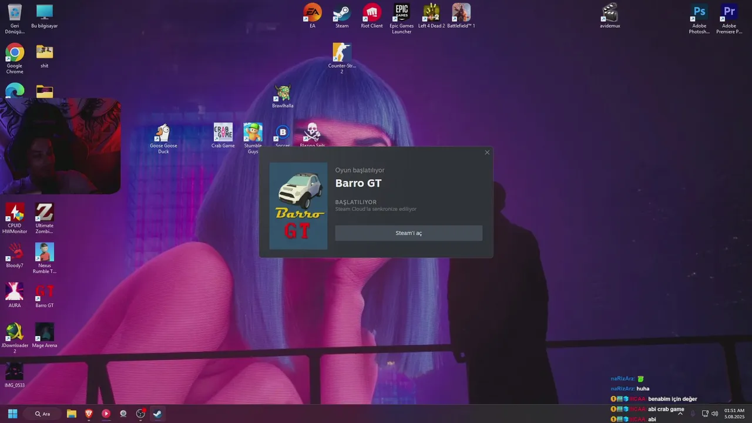Select the Bu bilgisayar desktop icon
The image size is (752, 423).
[45, 16]
